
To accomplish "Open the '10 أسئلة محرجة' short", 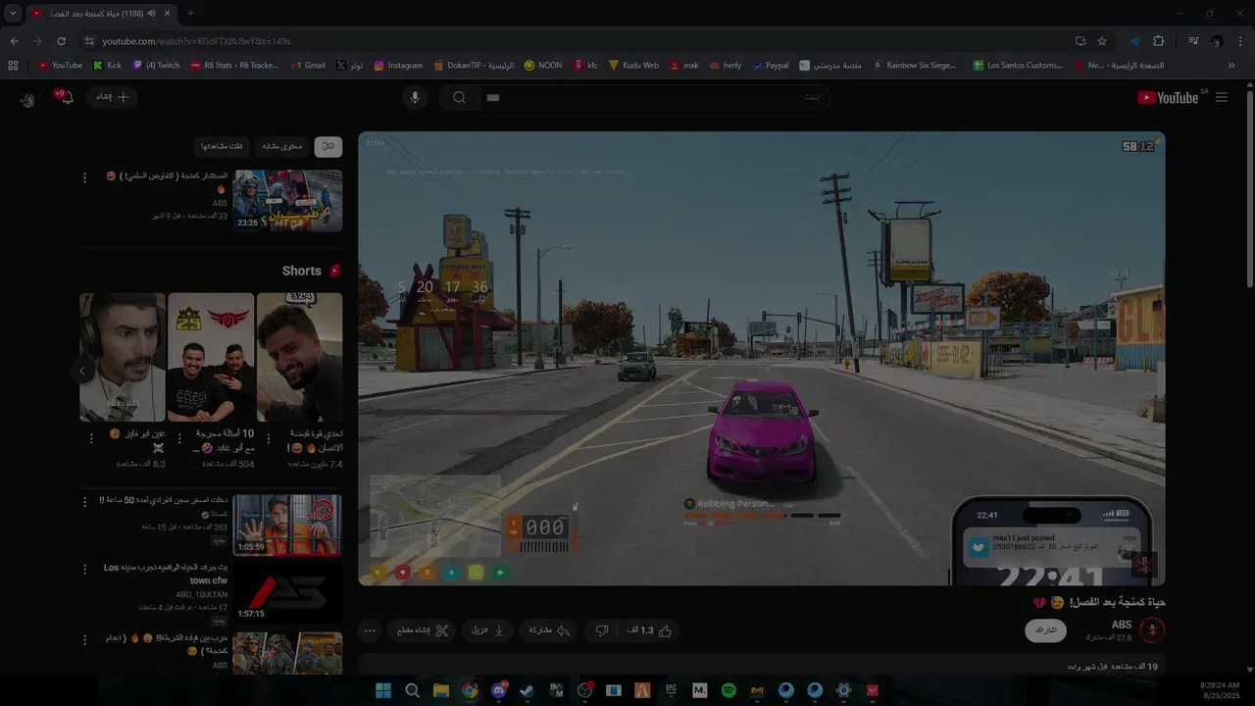I will (211, 358).
